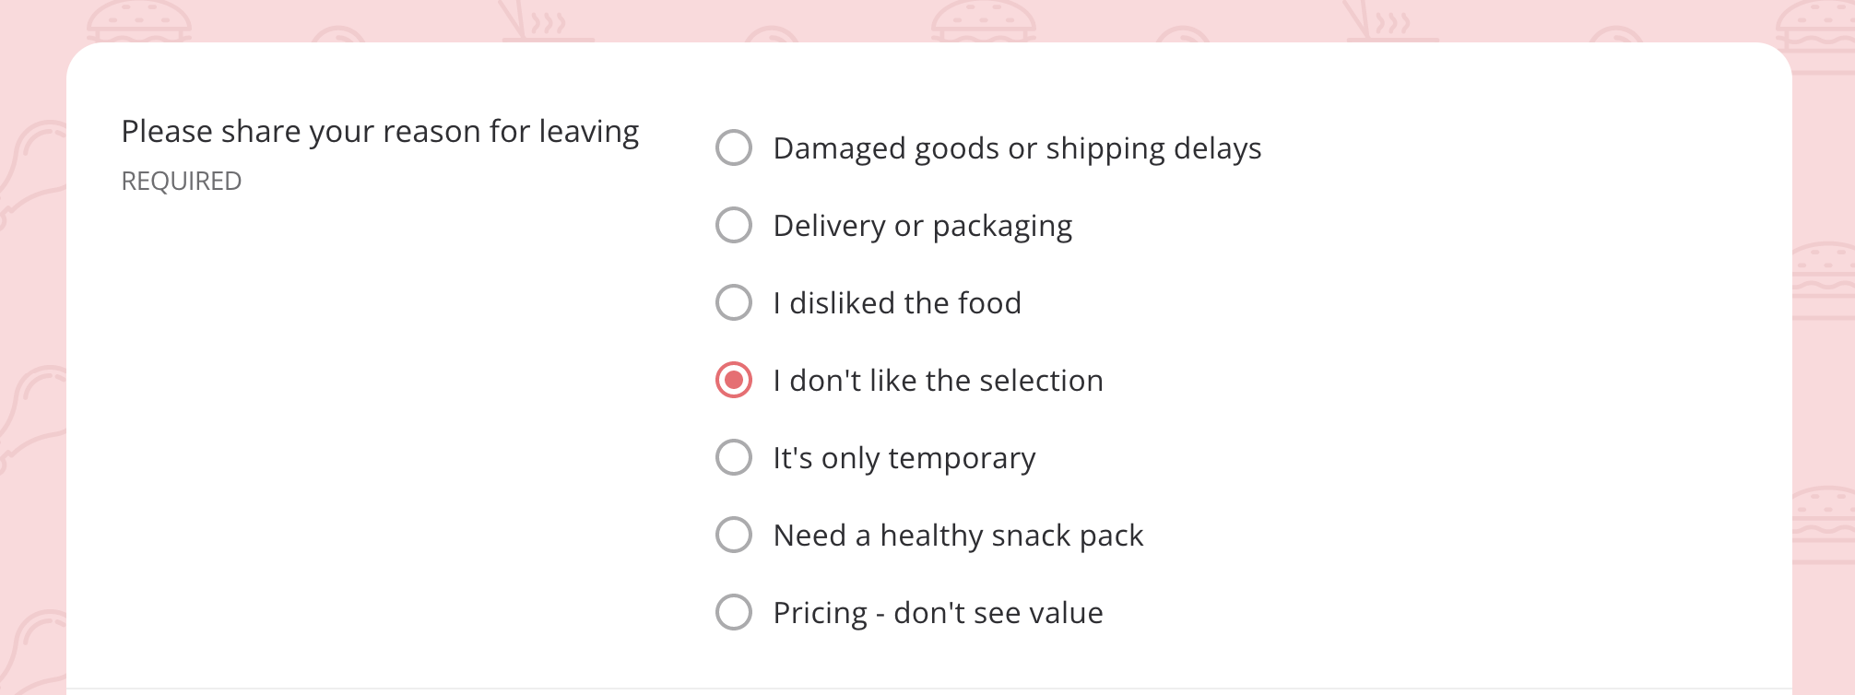The width and height of the screenshot is (1855, 695).
Task: Click the 'REQUIRED' indicator text
Action: 182,182
